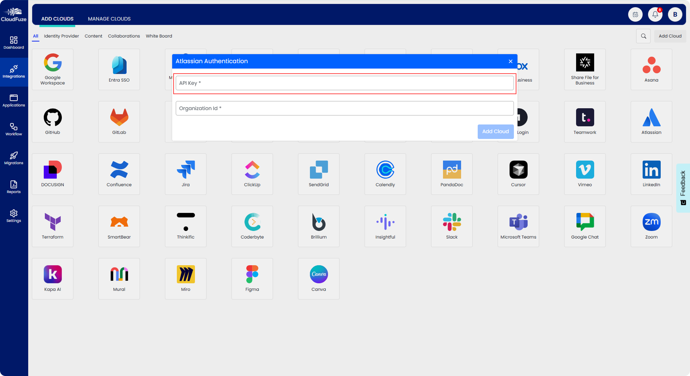
Task: Filter by Identity Provider category
Action: tap(61, 36)
